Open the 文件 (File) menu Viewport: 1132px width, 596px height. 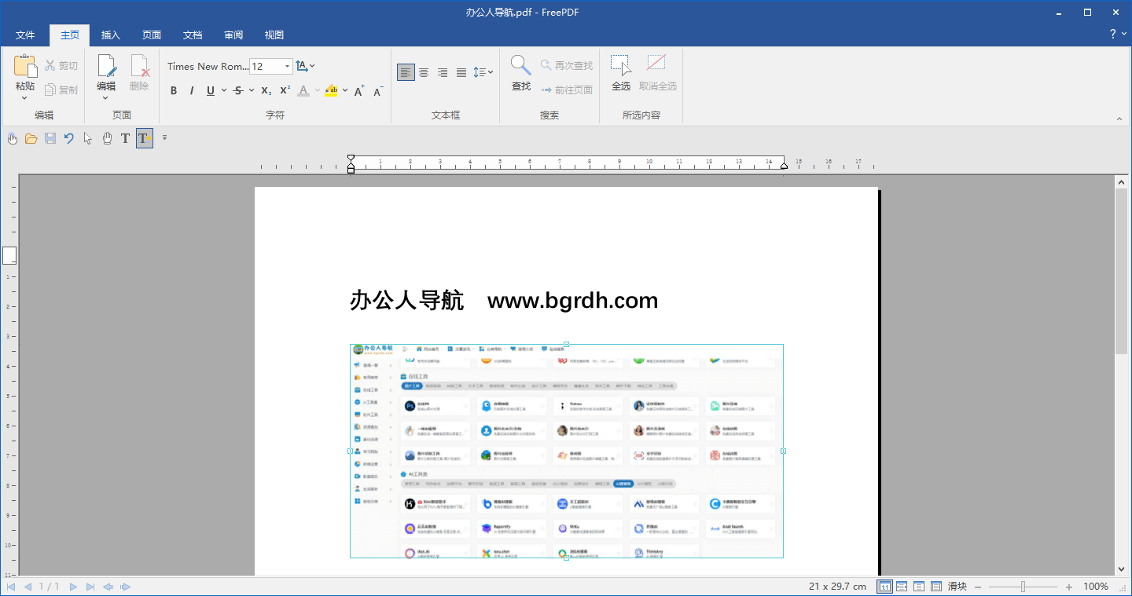point(25,35)
